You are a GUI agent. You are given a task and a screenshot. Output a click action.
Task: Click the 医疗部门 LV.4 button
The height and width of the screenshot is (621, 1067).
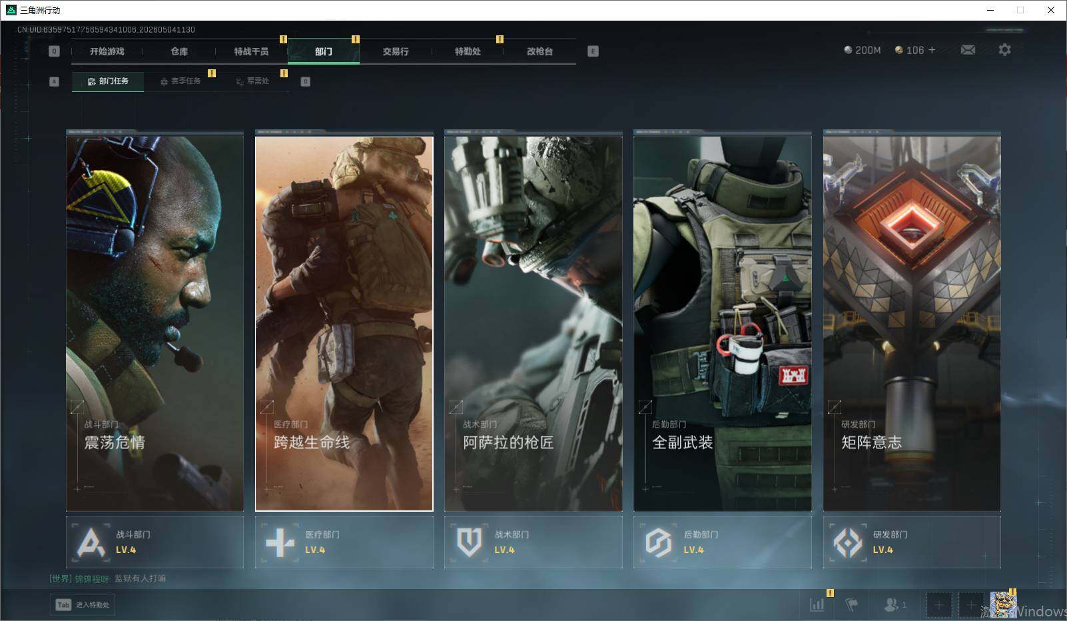pyautogui.click(x=344, y=542)
